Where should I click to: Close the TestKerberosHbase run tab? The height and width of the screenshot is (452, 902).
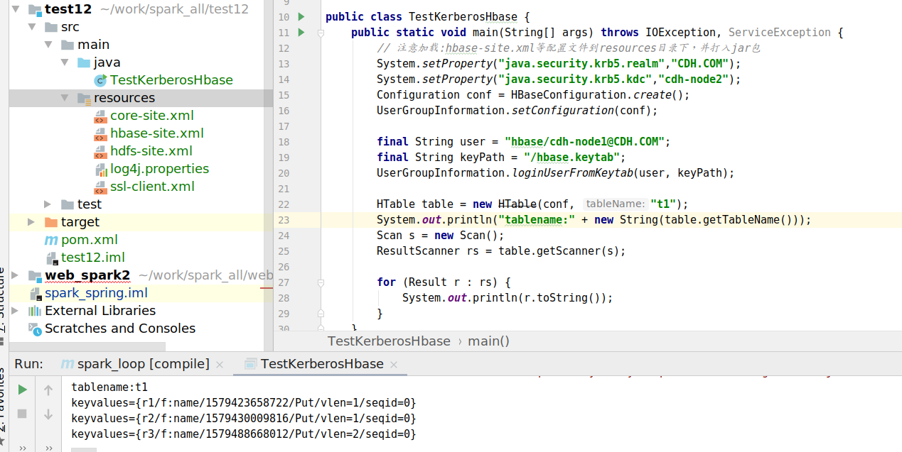click(x=394, y=365)
